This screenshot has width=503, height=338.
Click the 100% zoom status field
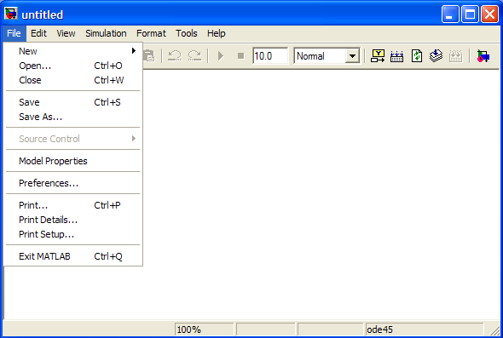pos(205,329)
